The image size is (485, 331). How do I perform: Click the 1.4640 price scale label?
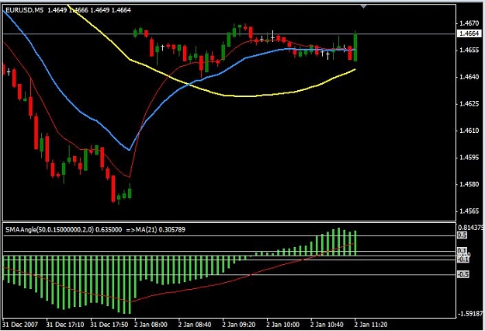coord(469,77)
